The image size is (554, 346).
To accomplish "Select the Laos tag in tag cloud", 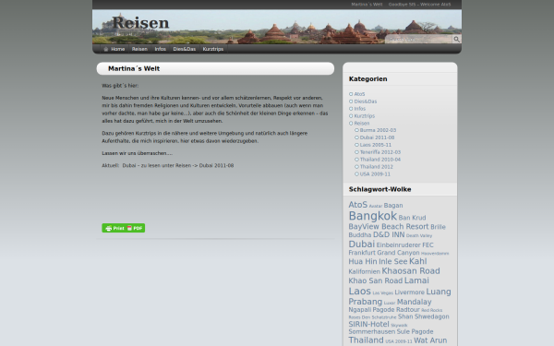I will point(360,292).
